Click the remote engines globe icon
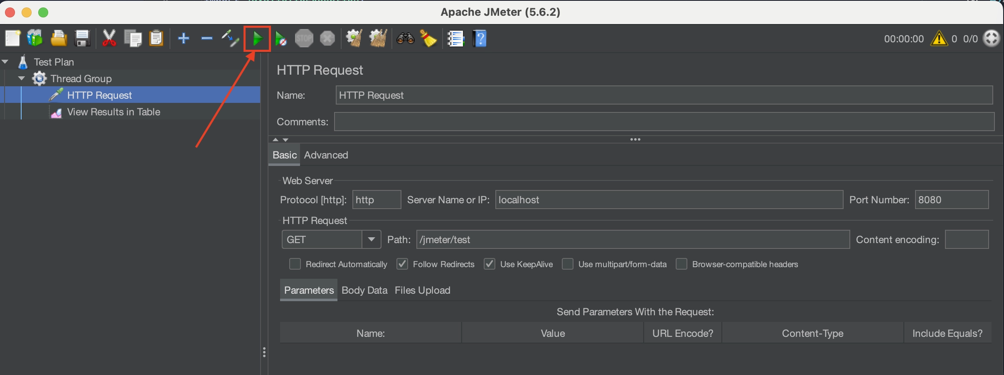Image resolution: width=1004 pixels, height=375 pixels. click(992, 38)
